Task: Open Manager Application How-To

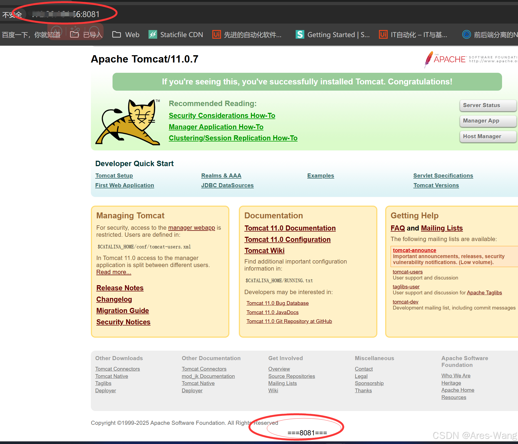Action: [216, 127]
